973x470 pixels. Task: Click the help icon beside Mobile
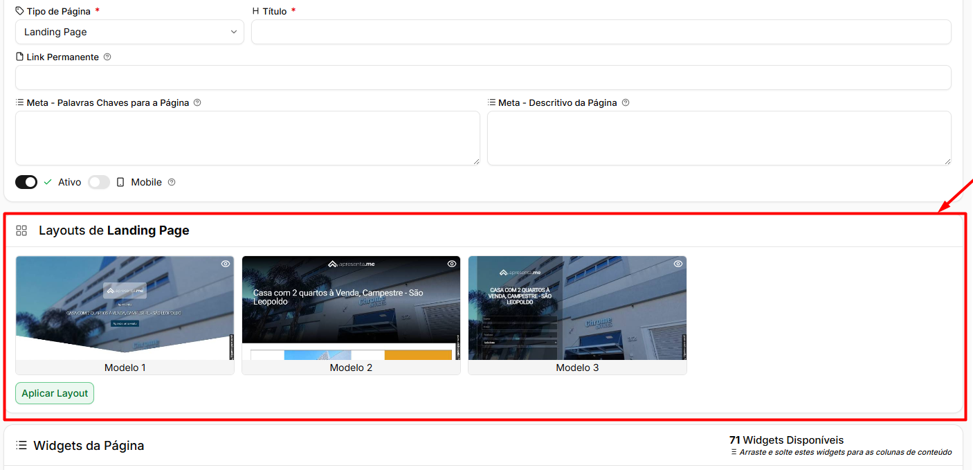tap(172, 182)
